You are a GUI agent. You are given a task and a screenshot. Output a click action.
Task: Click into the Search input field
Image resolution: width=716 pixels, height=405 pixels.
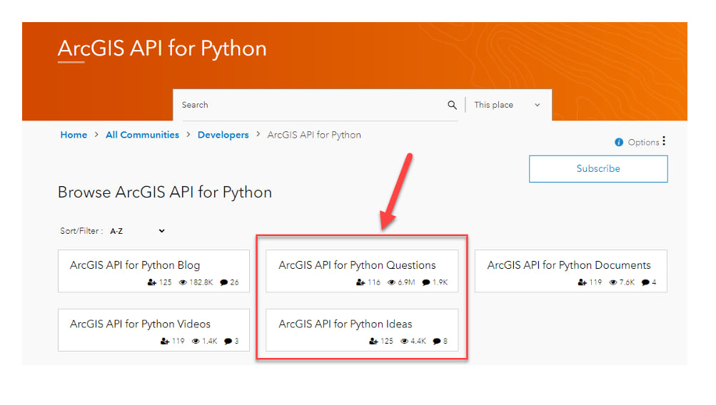click(307, 105)
